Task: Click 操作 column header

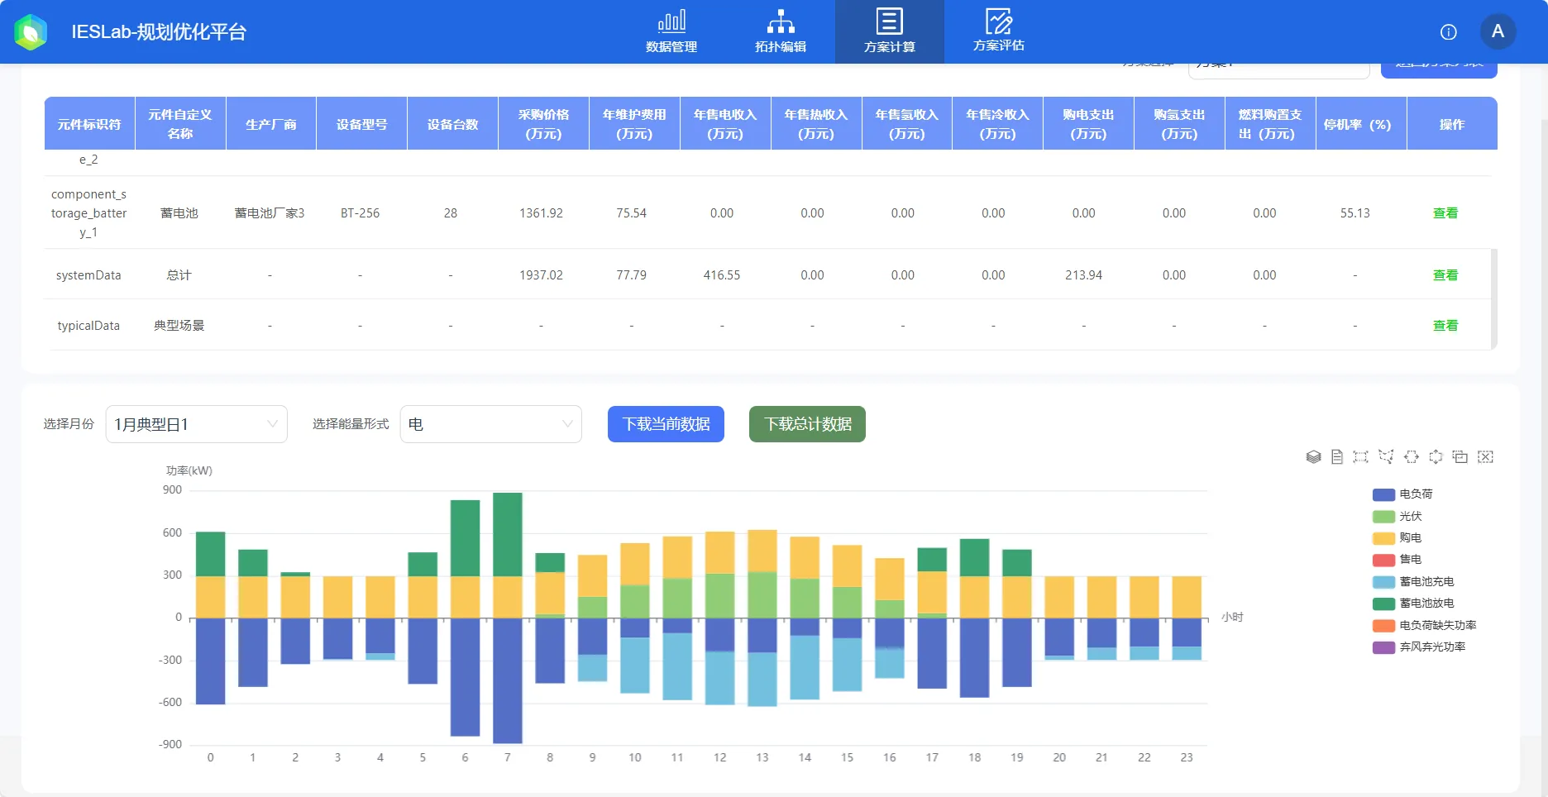Action: [x=1452, y=124]
